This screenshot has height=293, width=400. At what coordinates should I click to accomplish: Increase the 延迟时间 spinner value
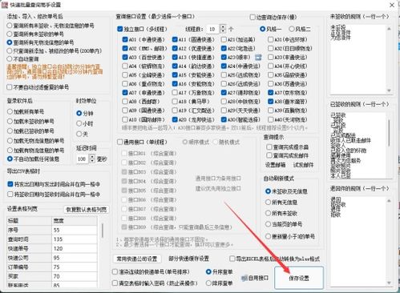92,157
